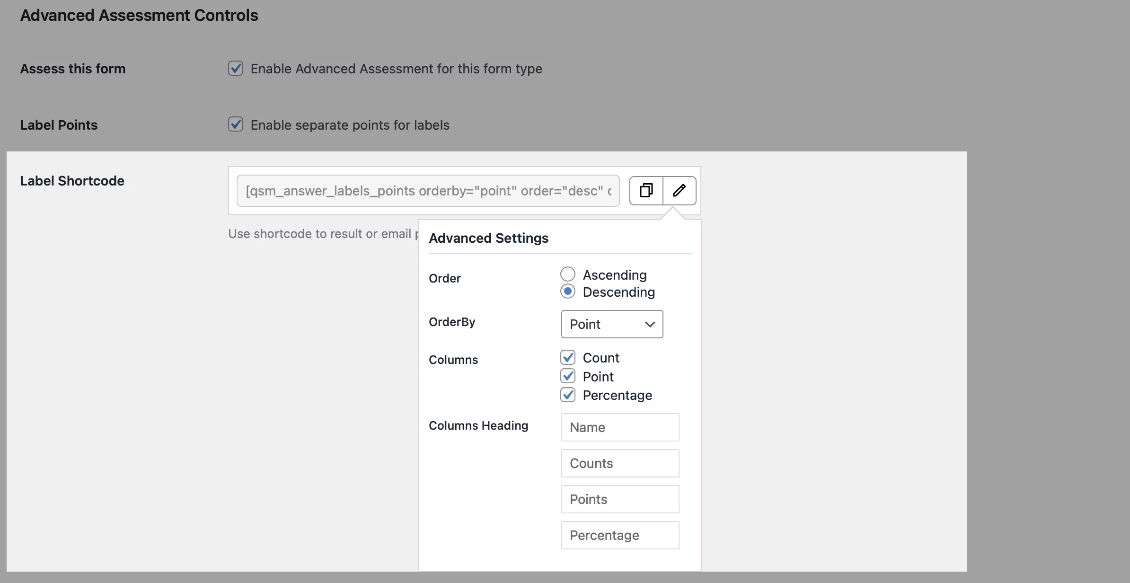The width and height of the screenshot is (1130, 583).
Task: Select the qsm_answer_labels_points shortcode field
Action: click(x=428, y=191)
